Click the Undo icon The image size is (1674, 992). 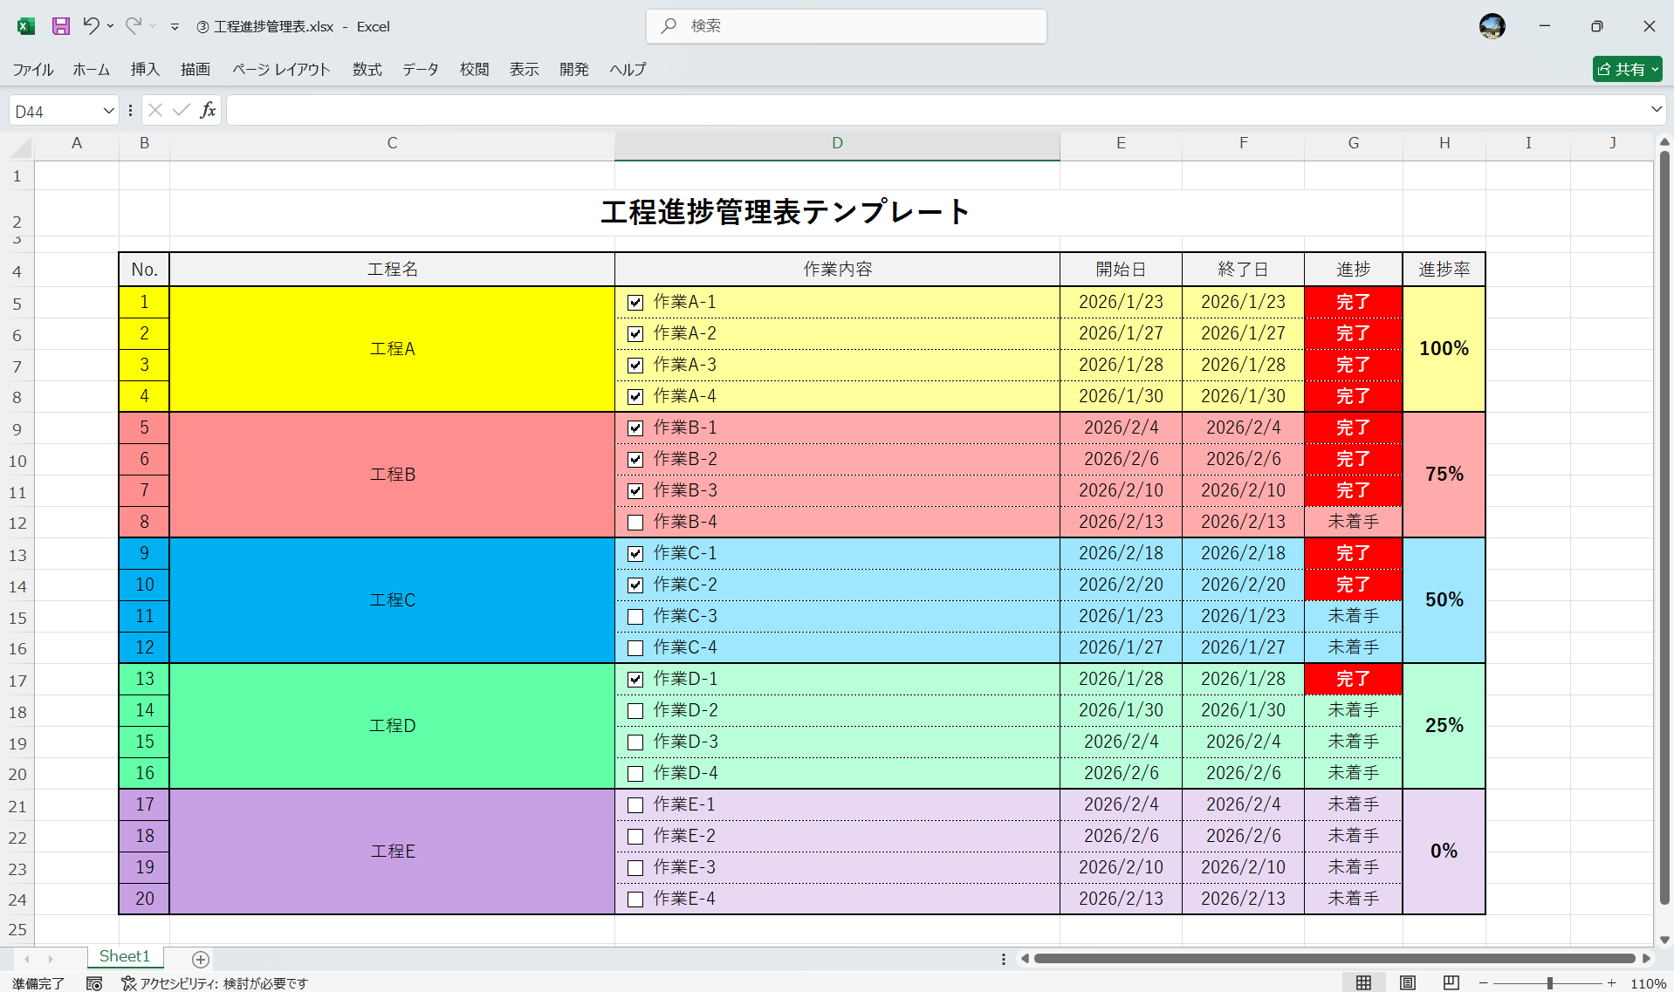click(x=93, y=26)
